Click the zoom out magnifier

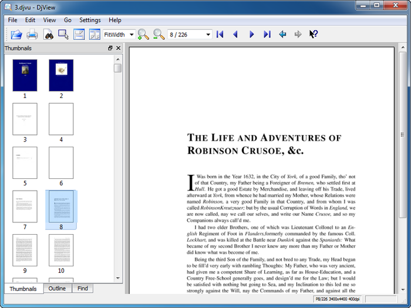coord(159,34)
